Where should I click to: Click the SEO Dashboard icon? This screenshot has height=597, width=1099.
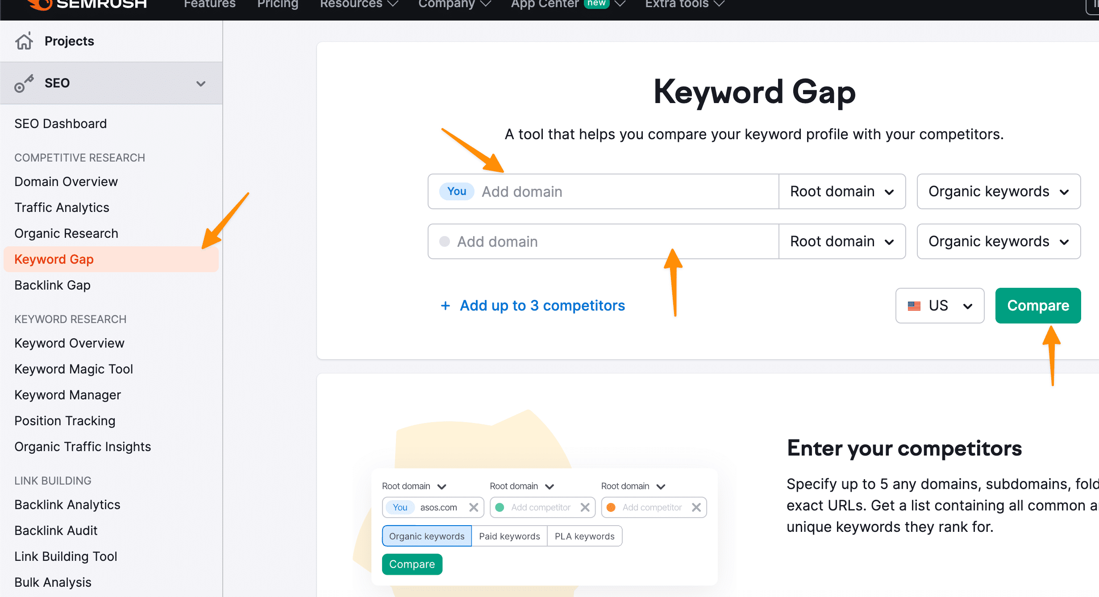click(x=60, y=123)
